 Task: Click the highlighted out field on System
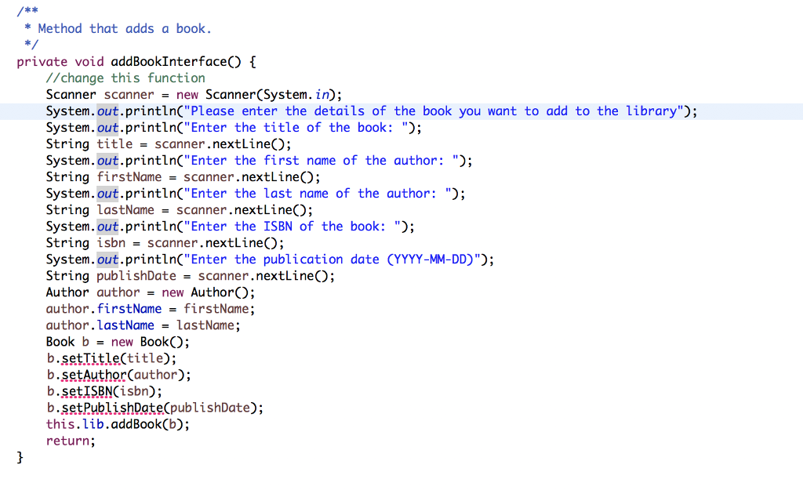pos(107,111)
